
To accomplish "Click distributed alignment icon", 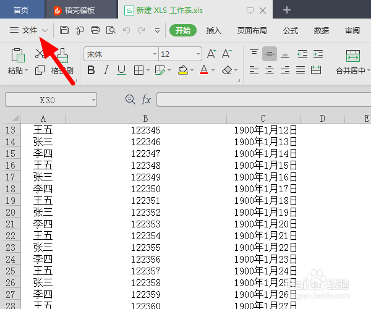I will click(x=316, y=70).
